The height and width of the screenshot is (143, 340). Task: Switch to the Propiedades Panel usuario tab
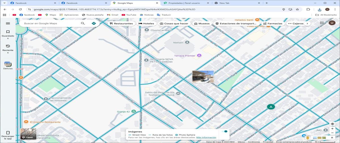pyautogui.click(x=186, y=3)
